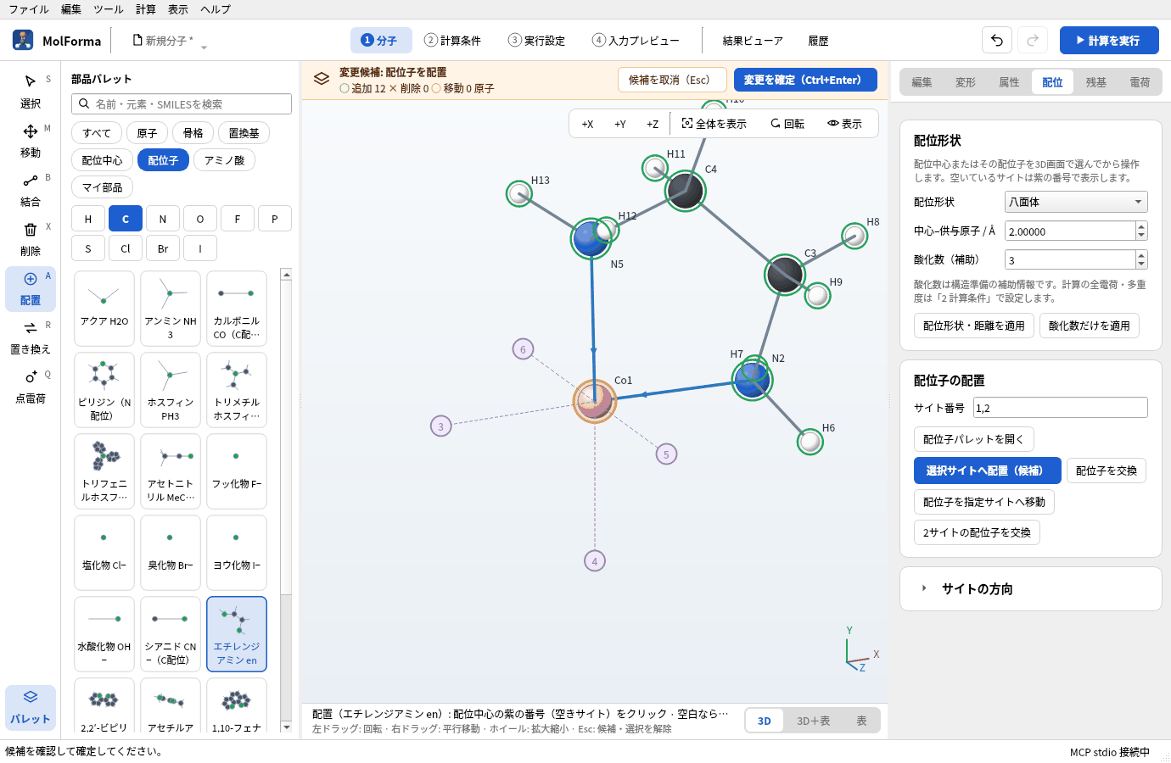
Task: Switch to the 属性 tab
Action: pos(1009,82)
